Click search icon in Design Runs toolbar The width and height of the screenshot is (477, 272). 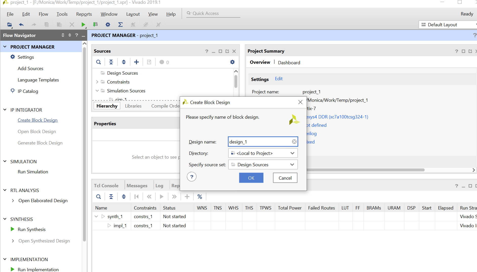tap(98, 197)
